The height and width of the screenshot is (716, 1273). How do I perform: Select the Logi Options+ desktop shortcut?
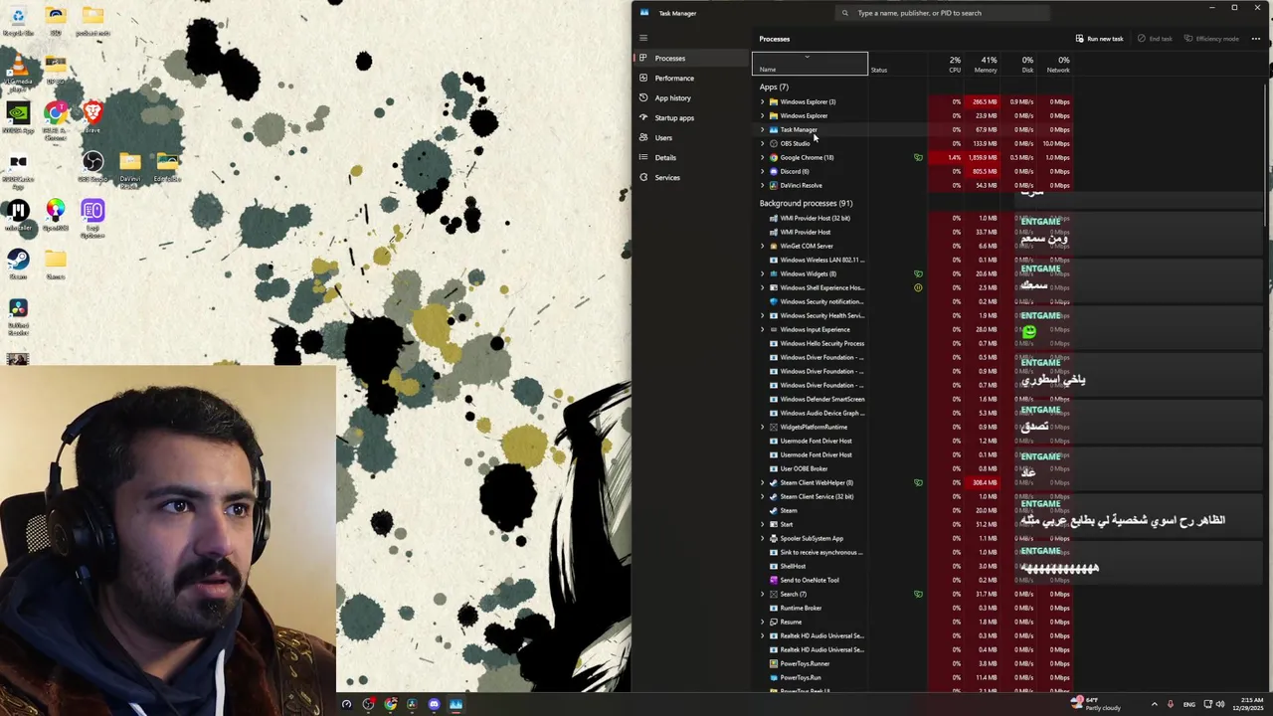[x=92, y=218]
